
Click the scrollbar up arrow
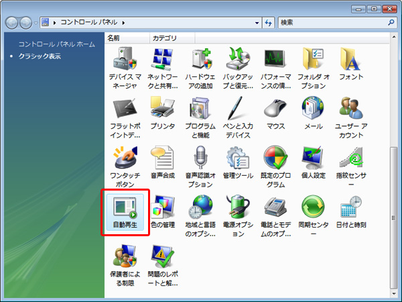[x=394, y=37]
